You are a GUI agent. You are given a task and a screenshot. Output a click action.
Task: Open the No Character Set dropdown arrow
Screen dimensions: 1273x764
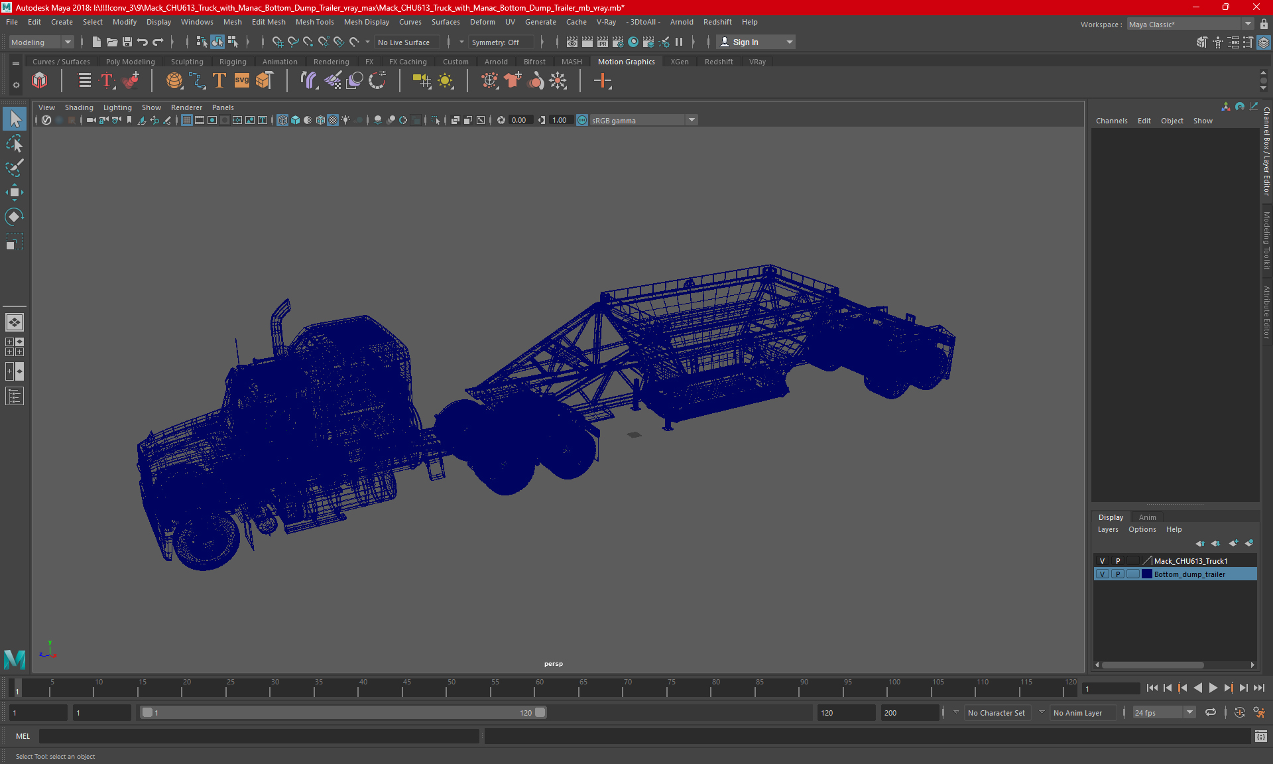(x=956, y=712)
